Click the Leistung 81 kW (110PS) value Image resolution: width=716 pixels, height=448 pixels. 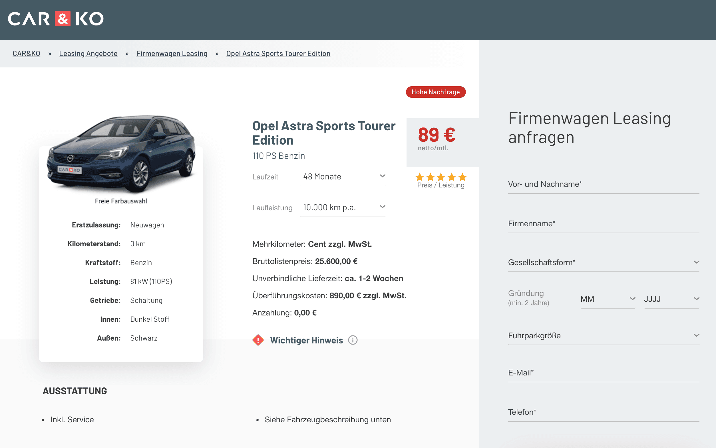[x=151, y=281]
